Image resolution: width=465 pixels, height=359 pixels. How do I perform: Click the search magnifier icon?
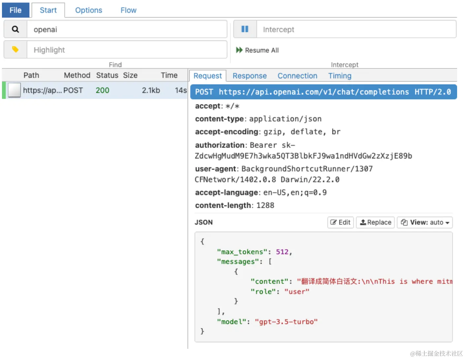pos(15,29)
